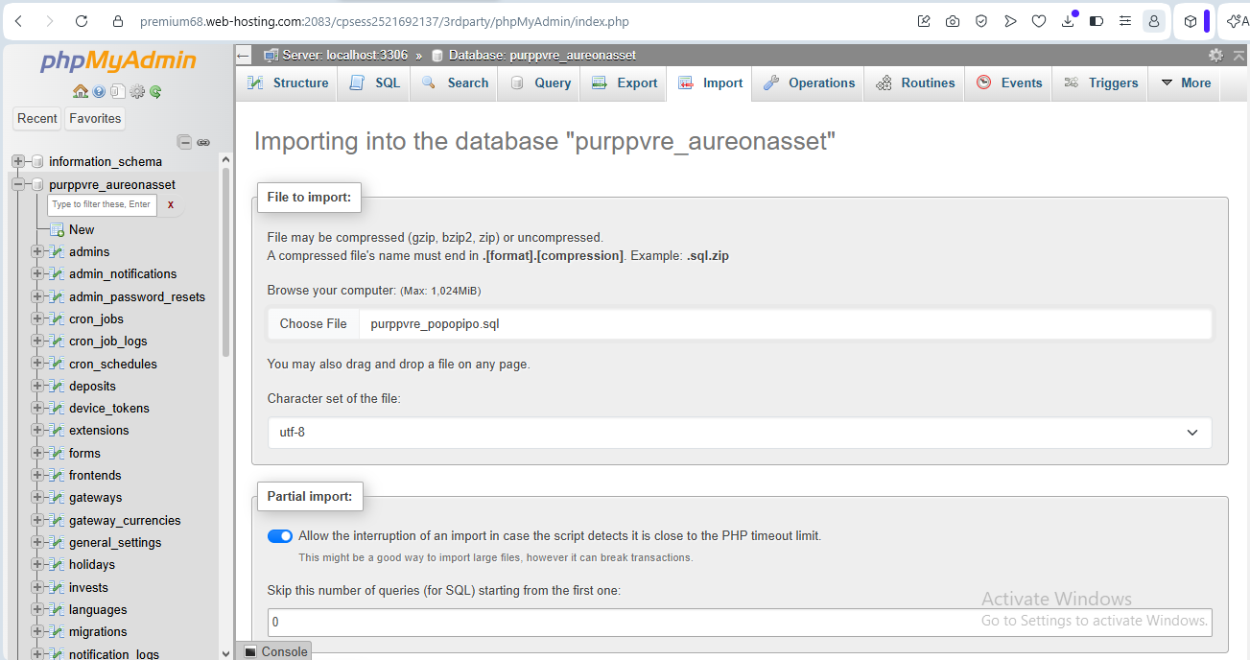1250x660 pixels.
Task: Click the browser cube extensions icon
Action: tap(1191, 21)
